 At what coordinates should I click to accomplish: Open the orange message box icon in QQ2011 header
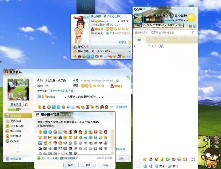tap(190, 26)
